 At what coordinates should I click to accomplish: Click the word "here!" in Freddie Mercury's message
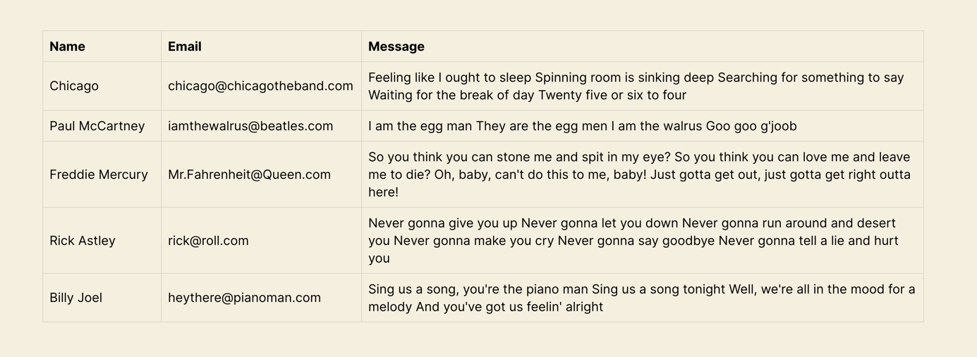tap(384, 192)
